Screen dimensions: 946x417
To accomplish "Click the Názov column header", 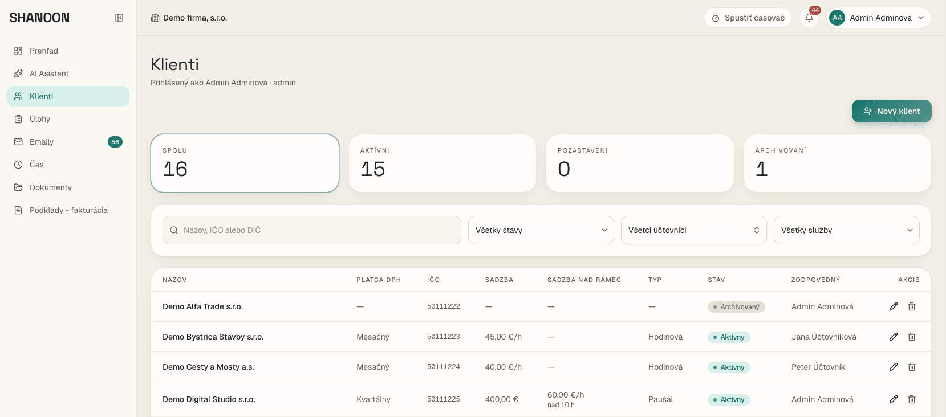I will pyautogui.click(x=174, y=280).
